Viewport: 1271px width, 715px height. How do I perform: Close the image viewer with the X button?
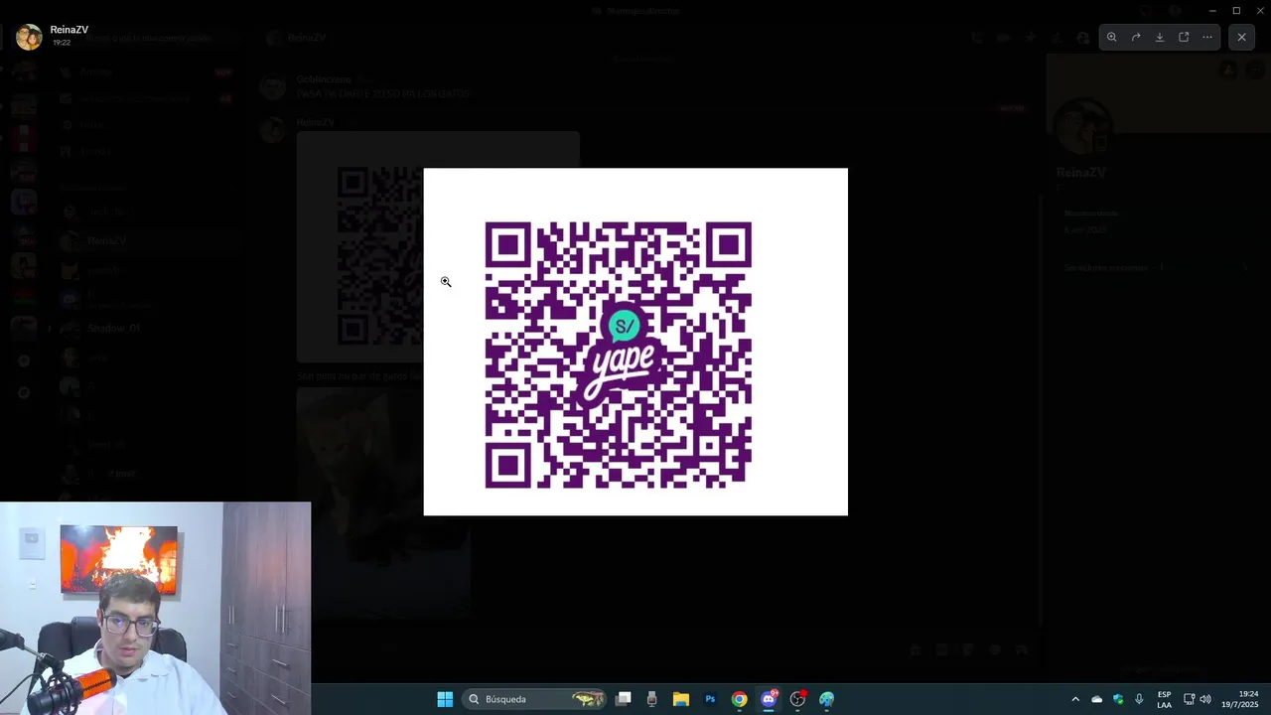click(1241, 37)
